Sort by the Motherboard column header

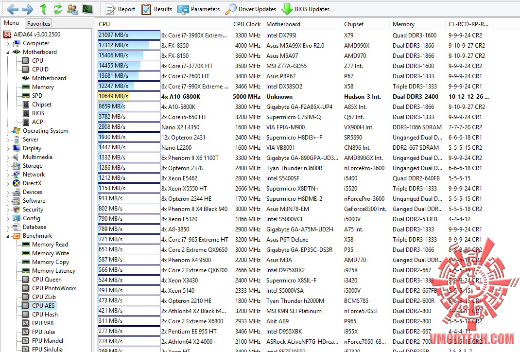(302, 24)
